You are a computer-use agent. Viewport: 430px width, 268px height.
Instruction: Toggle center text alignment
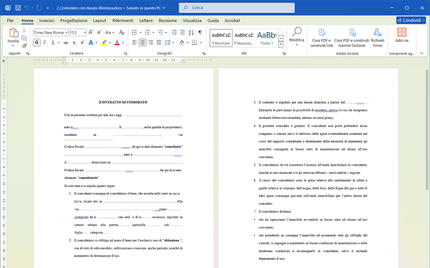pyautogui.click(x=143, y=42)
